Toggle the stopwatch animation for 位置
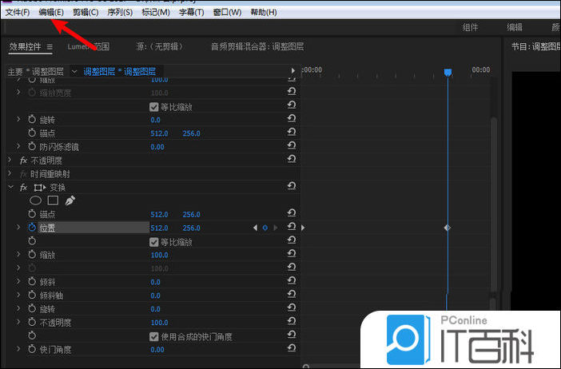Screen dimensions: 561x369 coord(33,228)
